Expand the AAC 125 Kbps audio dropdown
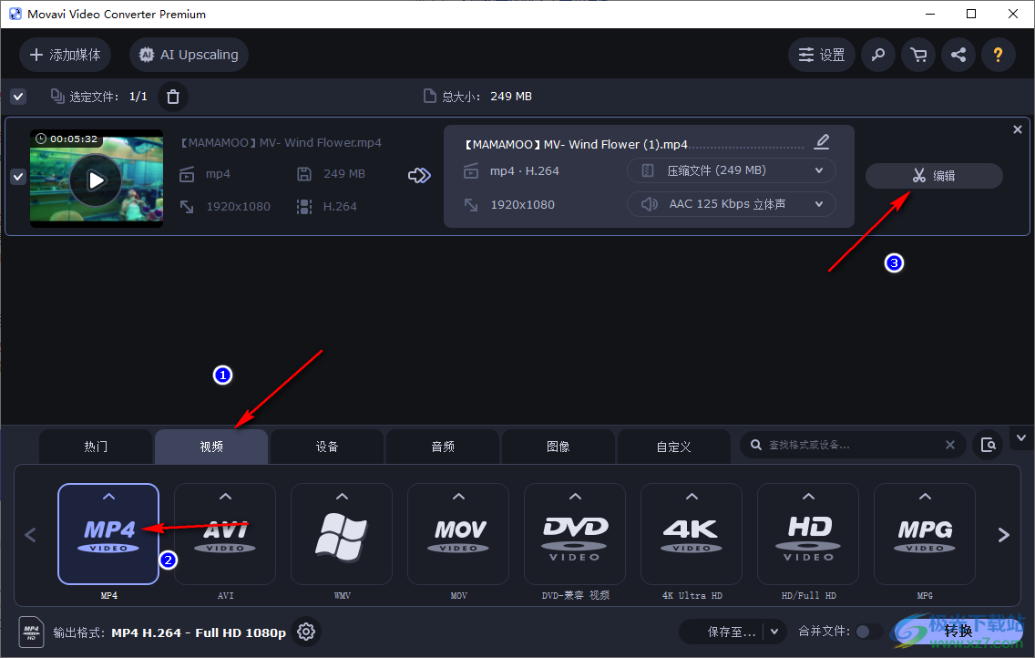 pyautogui.click(x=732, y=204)
